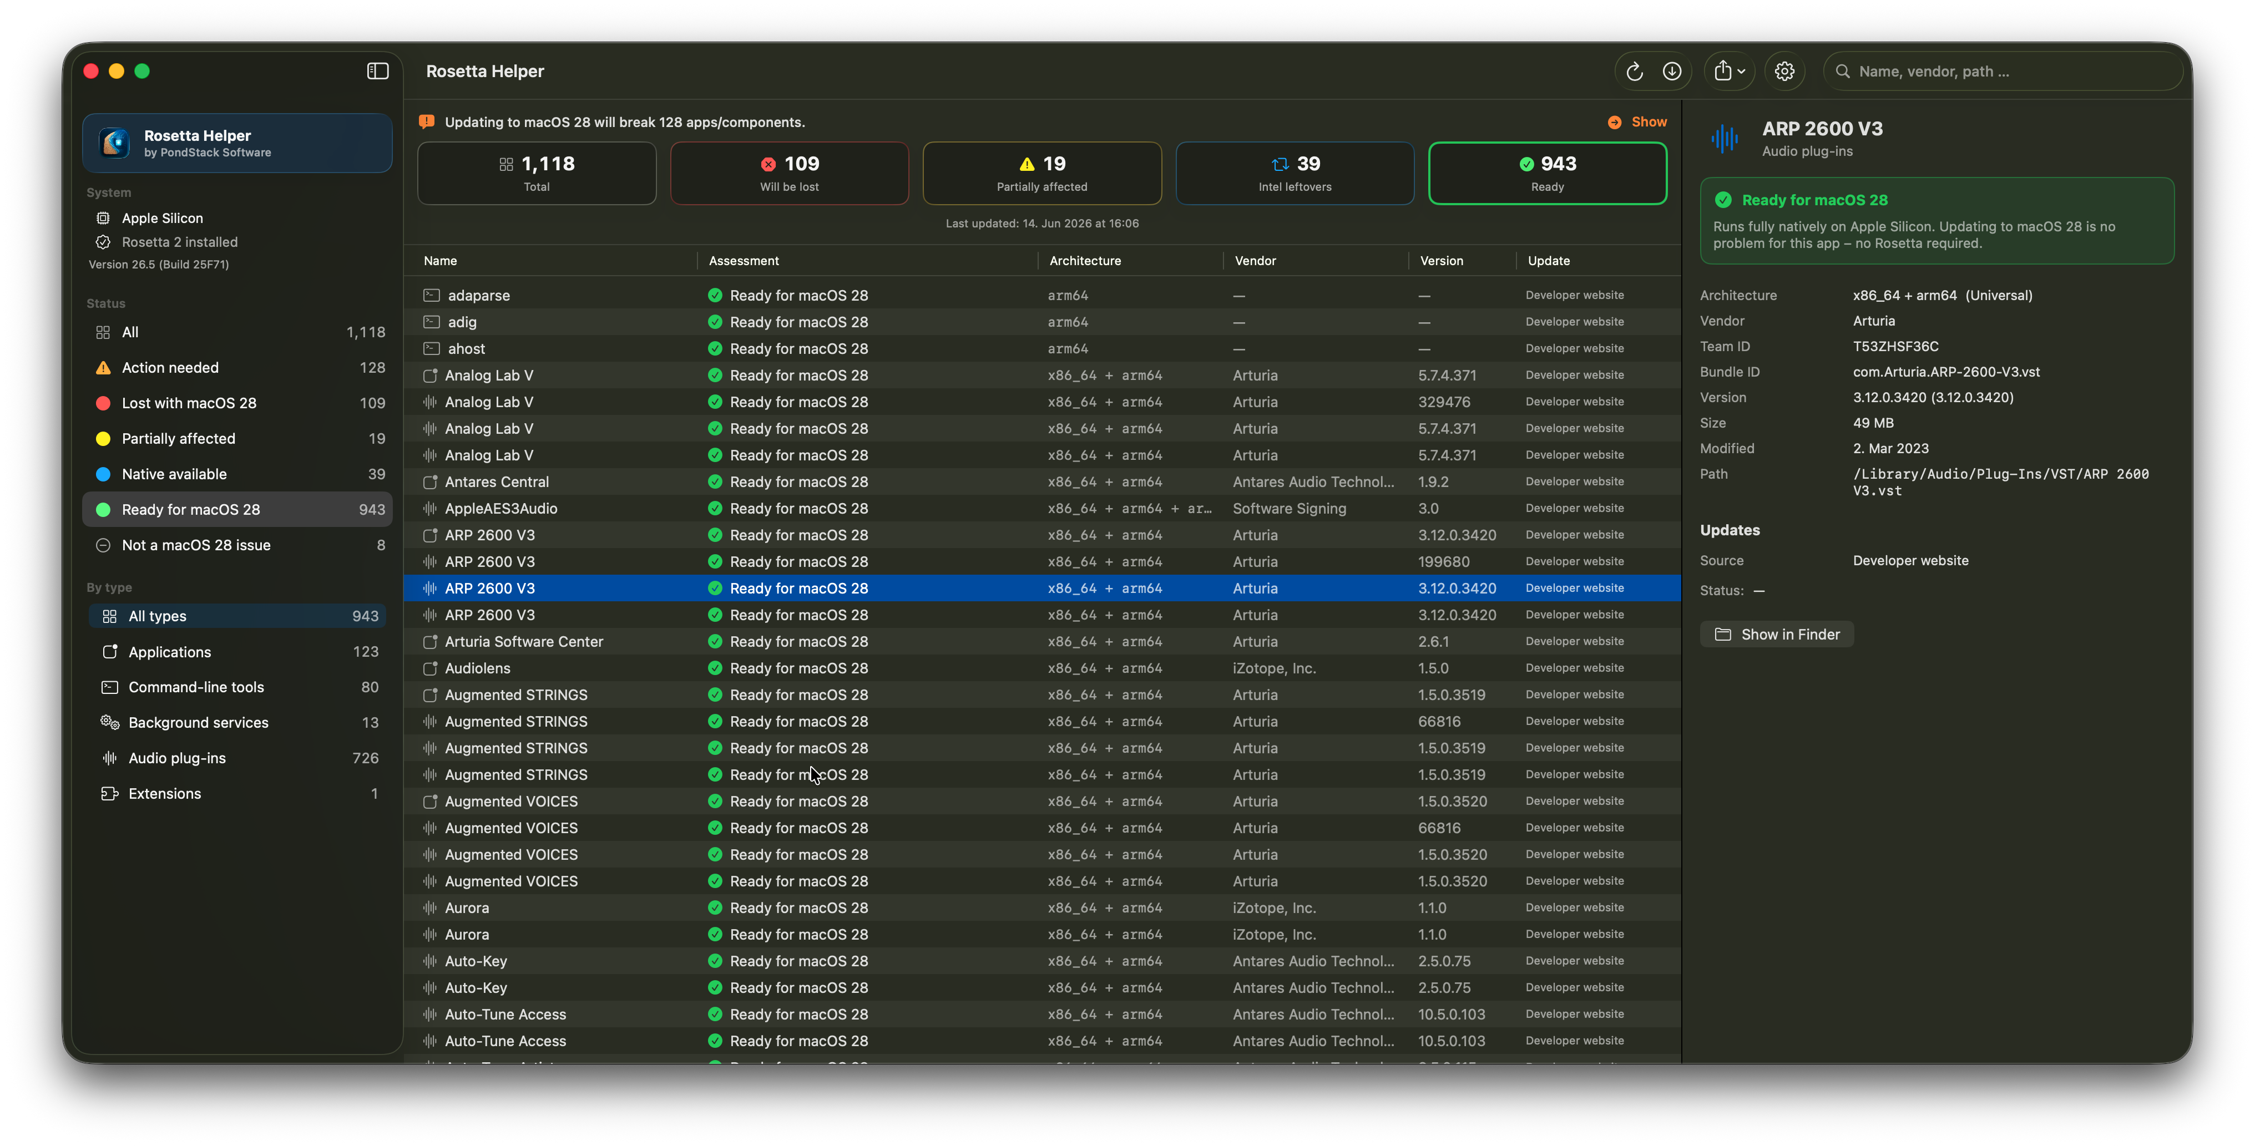This screenshot has height=1146, width=2255.
Task: Select Not a macOS 28 issue filter
Action: (x=237, y=544)
